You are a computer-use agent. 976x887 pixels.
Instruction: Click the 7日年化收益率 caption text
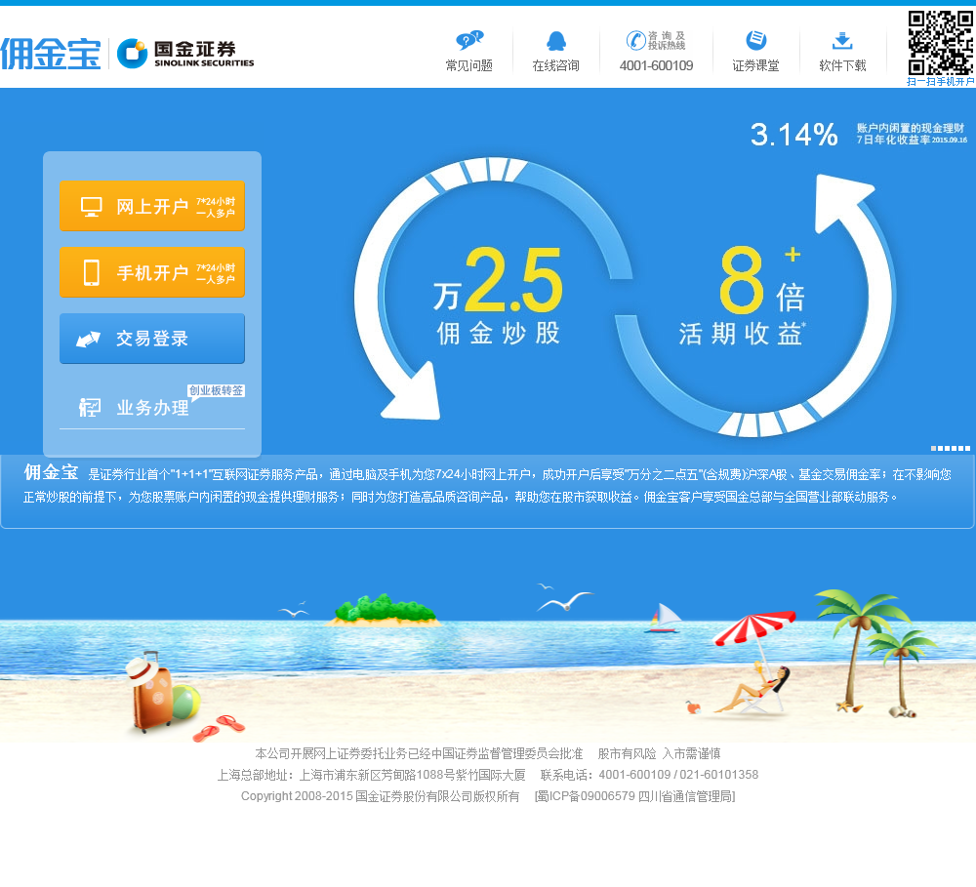click(893, 141)
